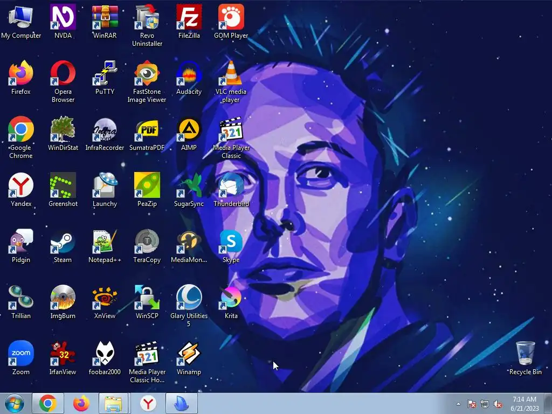Click the foobar2000 desktop icon

(x=105, y=358)
